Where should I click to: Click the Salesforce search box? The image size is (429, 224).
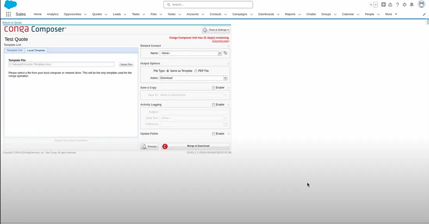208,5
